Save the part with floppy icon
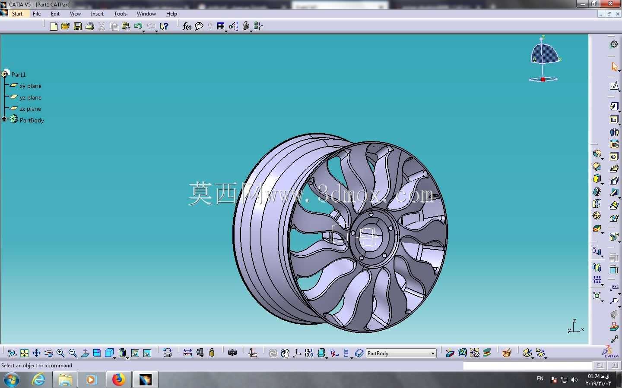Image resolution: width=622 pixels, height=388 pixels. point(78,27)
